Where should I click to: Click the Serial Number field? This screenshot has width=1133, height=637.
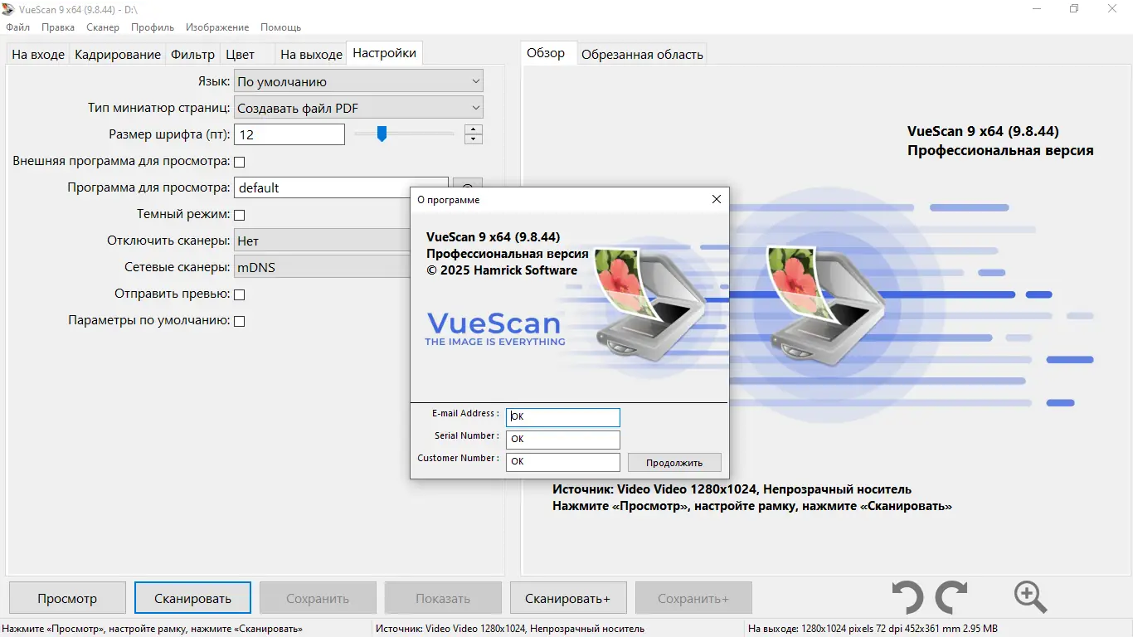tap(563, 440)
